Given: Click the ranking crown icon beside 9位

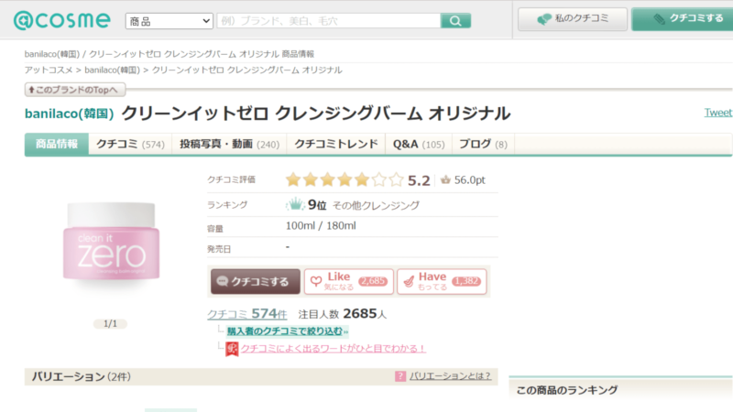Looking at the screenshot, I should click(x=295, y=204).
